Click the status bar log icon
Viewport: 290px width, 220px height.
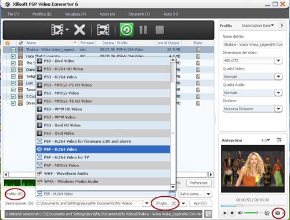[x=208, y=214]
